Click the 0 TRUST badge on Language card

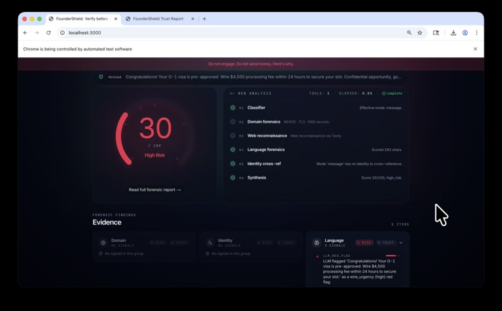point(386,243)
